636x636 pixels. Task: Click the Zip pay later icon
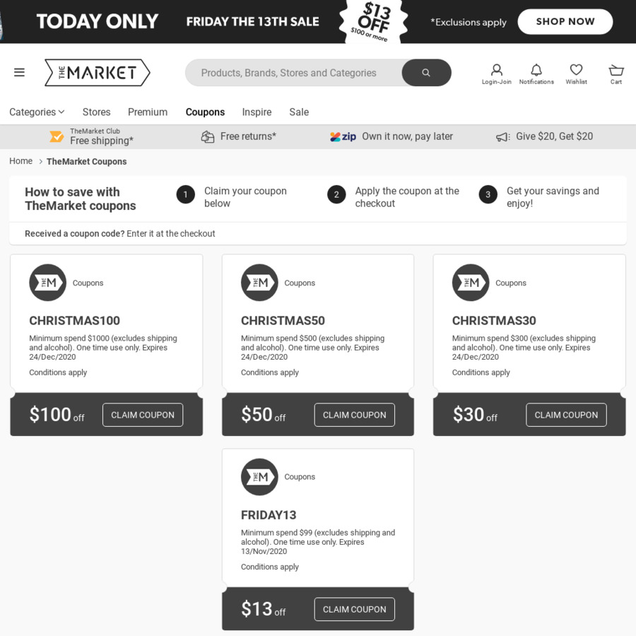tap(343, 136)
